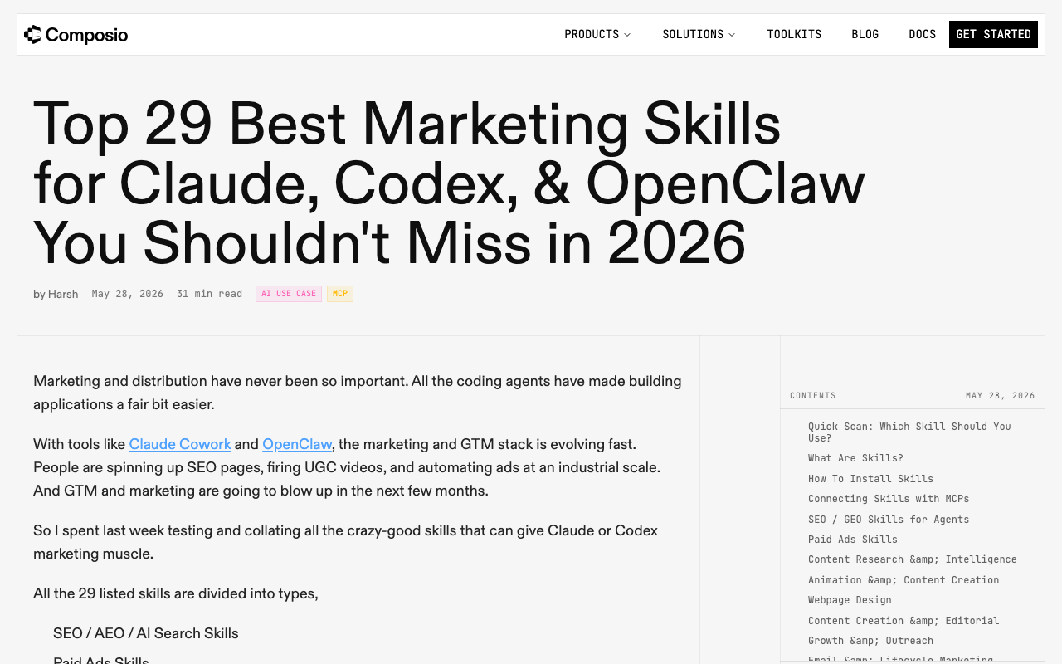This screenshot has width=1062, height=664.
Task: Jump to Animation & Content Creation
Action: pos(904,580)
